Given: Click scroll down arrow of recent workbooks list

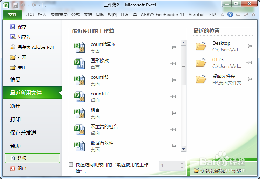Looking at the screenshot, I should tap(183, 149).
